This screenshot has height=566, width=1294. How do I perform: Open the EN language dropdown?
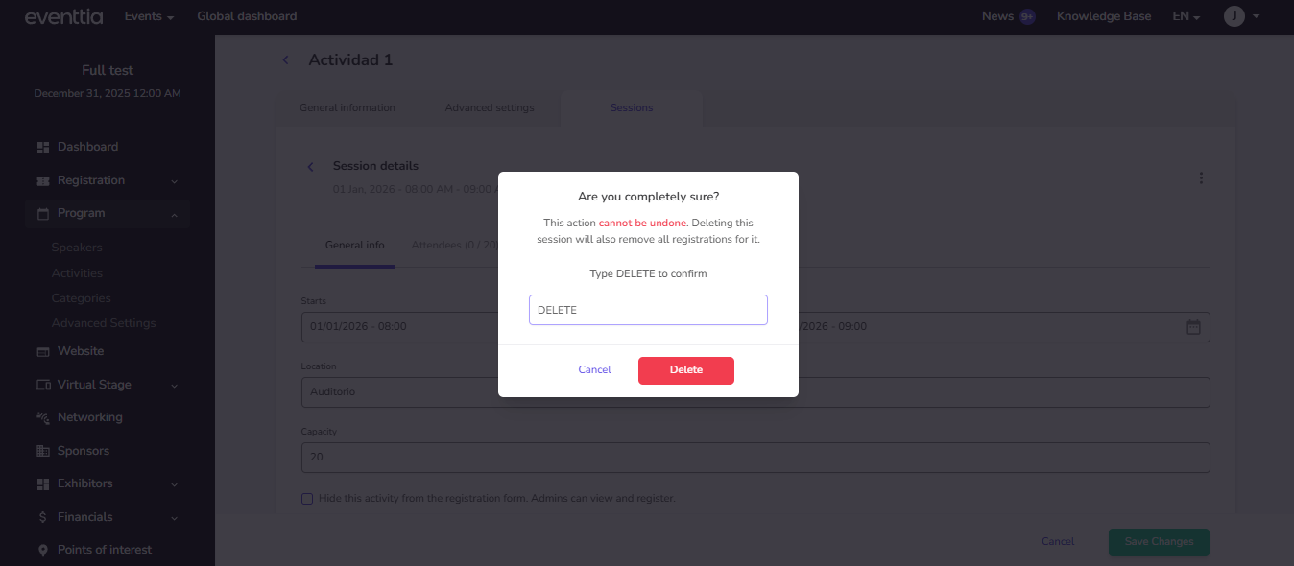[x=1186, y=16]
